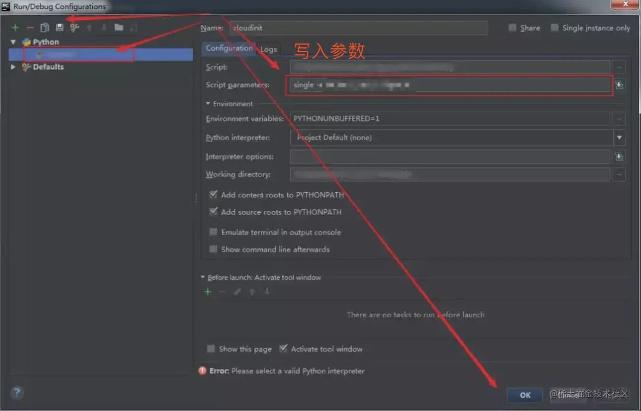Sort configurations with the toolbar sort icon
641x411 pixels.
[x=134, y=28]
